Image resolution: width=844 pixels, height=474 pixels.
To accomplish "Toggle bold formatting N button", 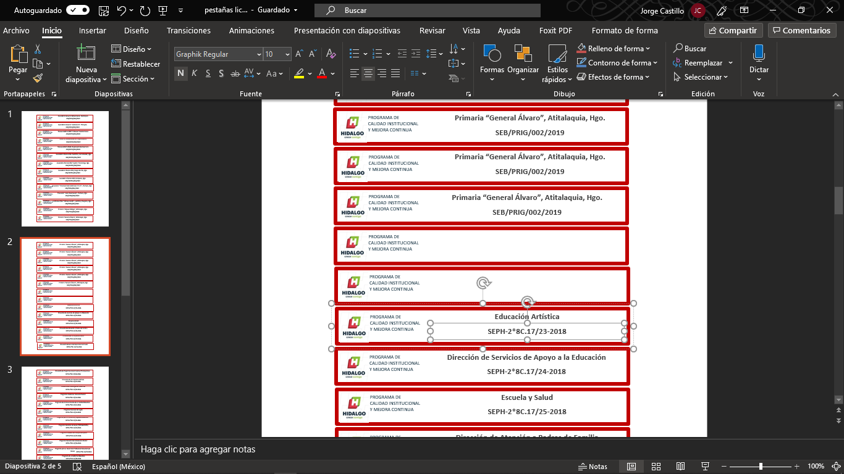I will (181, 73).
